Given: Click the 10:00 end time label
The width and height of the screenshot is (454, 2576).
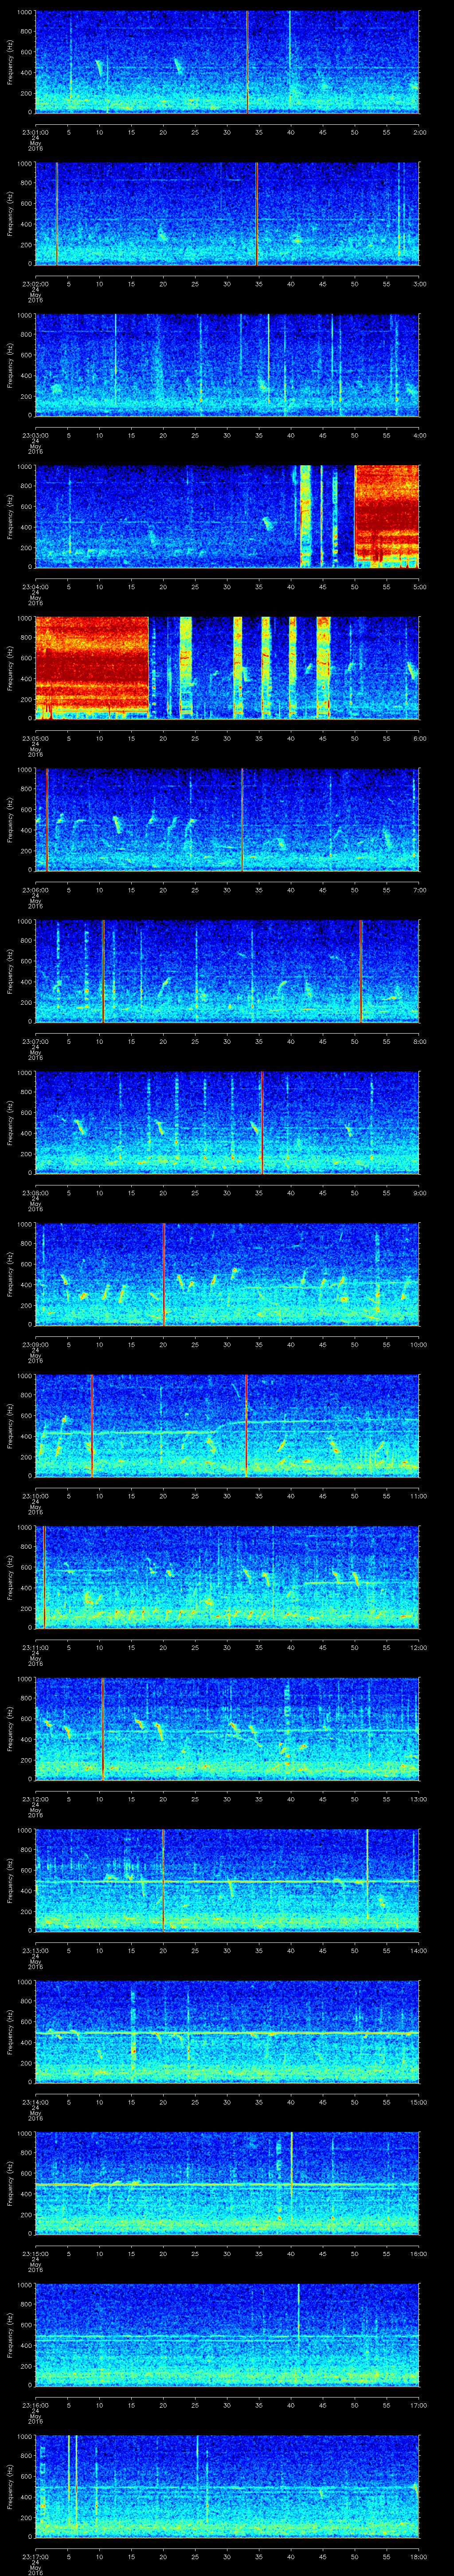Looking at the screenshot, I should click(419, 1344).
